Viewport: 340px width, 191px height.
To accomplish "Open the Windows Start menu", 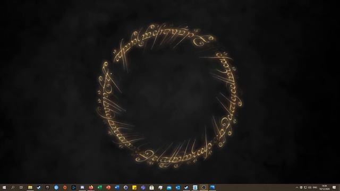I will (4, 187).
